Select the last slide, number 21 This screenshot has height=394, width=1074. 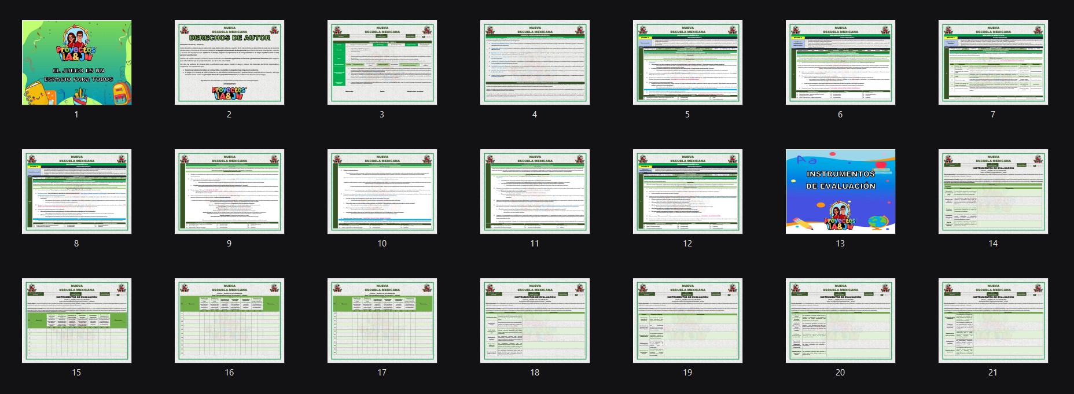[x=993, y=321]
